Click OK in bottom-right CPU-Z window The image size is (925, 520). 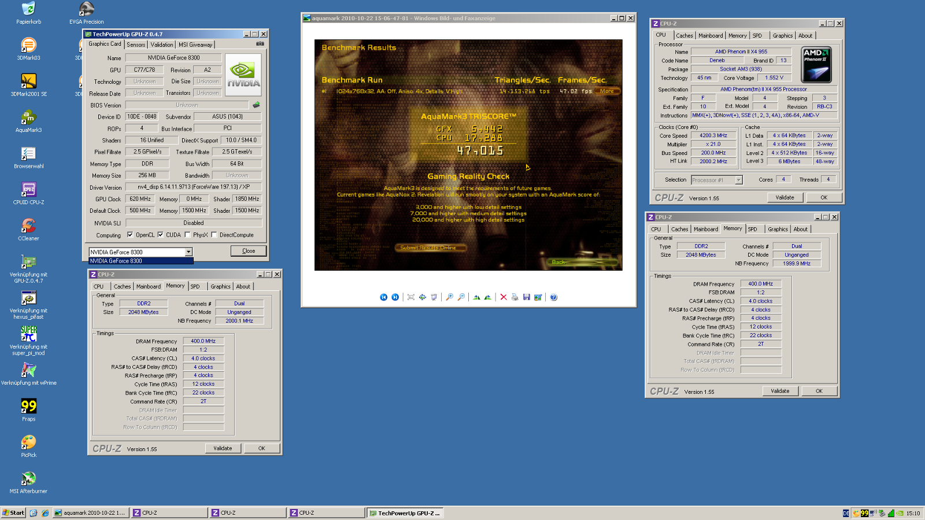(819, 391)
